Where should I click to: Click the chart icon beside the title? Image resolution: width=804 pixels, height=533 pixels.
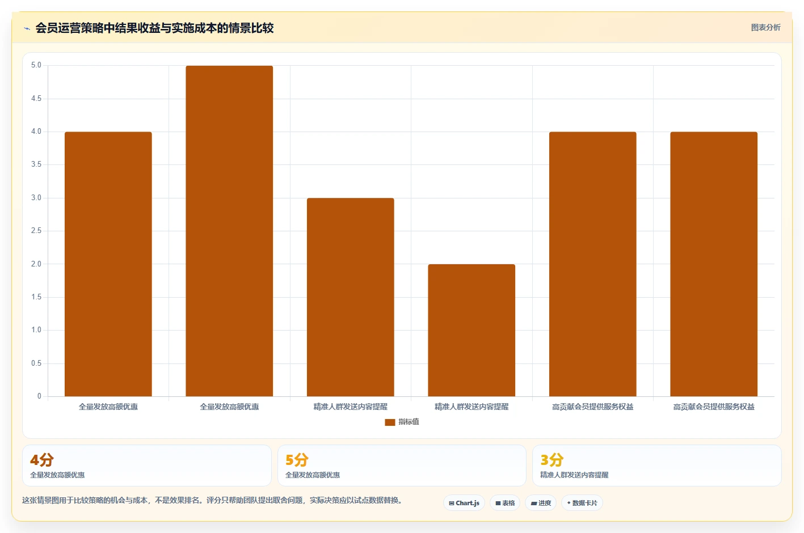(27, 28)
